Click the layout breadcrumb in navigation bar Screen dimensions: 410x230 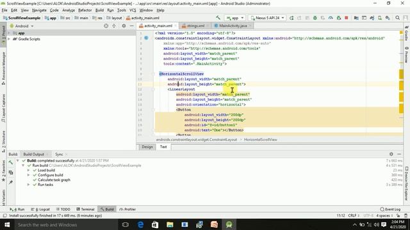pyautogui.click(x=114, y=18)
